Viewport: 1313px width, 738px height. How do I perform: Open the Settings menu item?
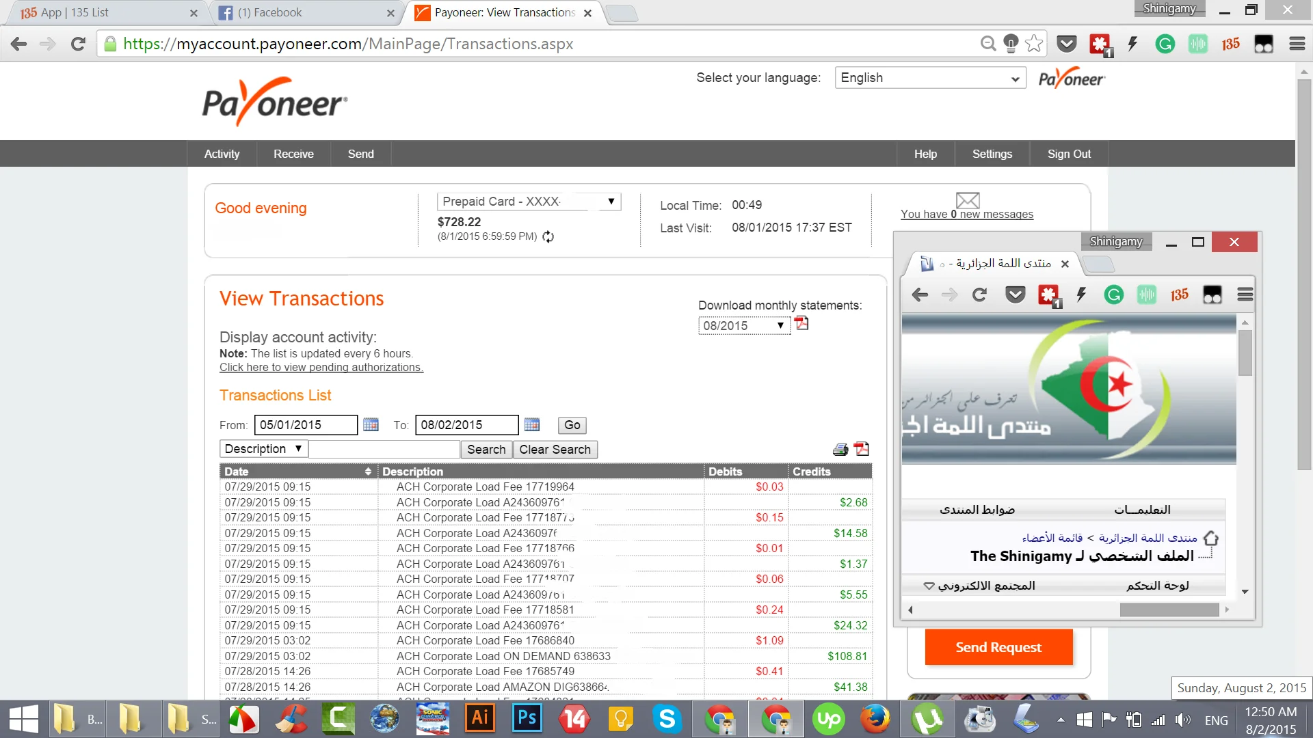pos(992,154)
